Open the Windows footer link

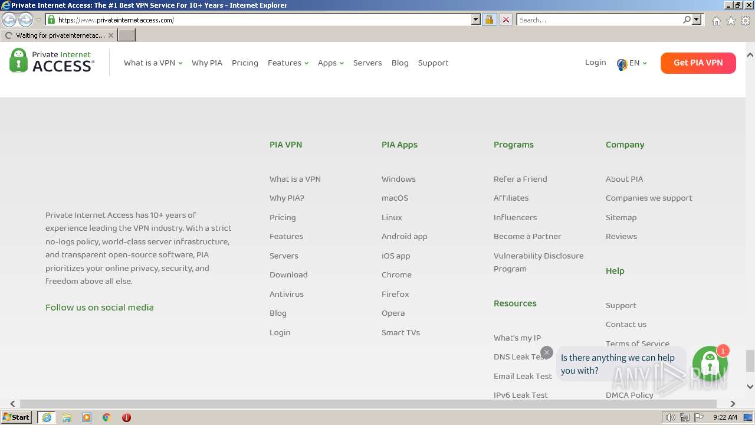399,179
